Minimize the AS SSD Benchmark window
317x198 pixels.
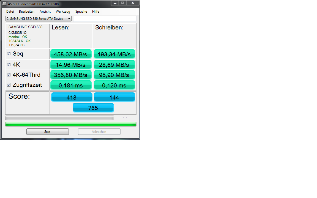(115, 3)
